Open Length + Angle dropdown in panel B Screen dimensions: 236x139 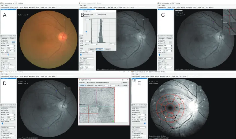pyautogui.click(x=87, y=67)
